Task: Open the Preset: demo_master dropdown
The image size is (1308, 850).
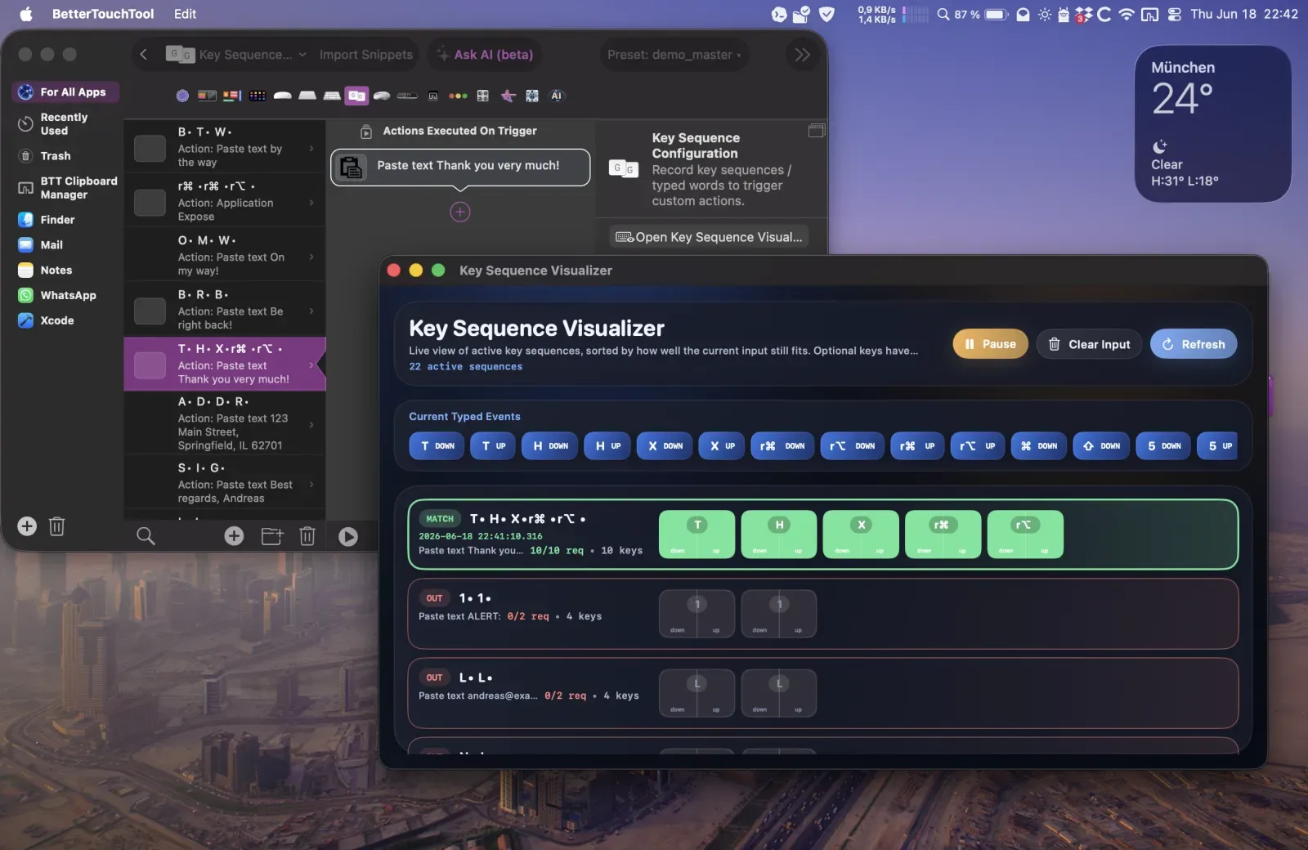Action: (674, 55)
